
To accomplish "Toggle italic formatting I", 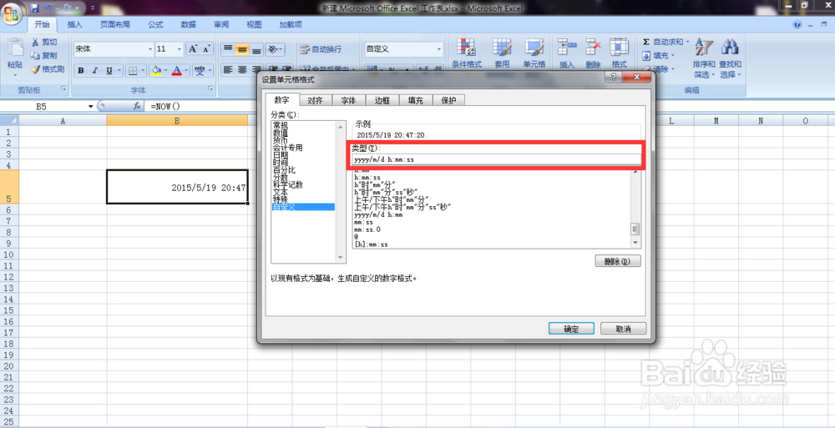I will (x=95, y=70).
